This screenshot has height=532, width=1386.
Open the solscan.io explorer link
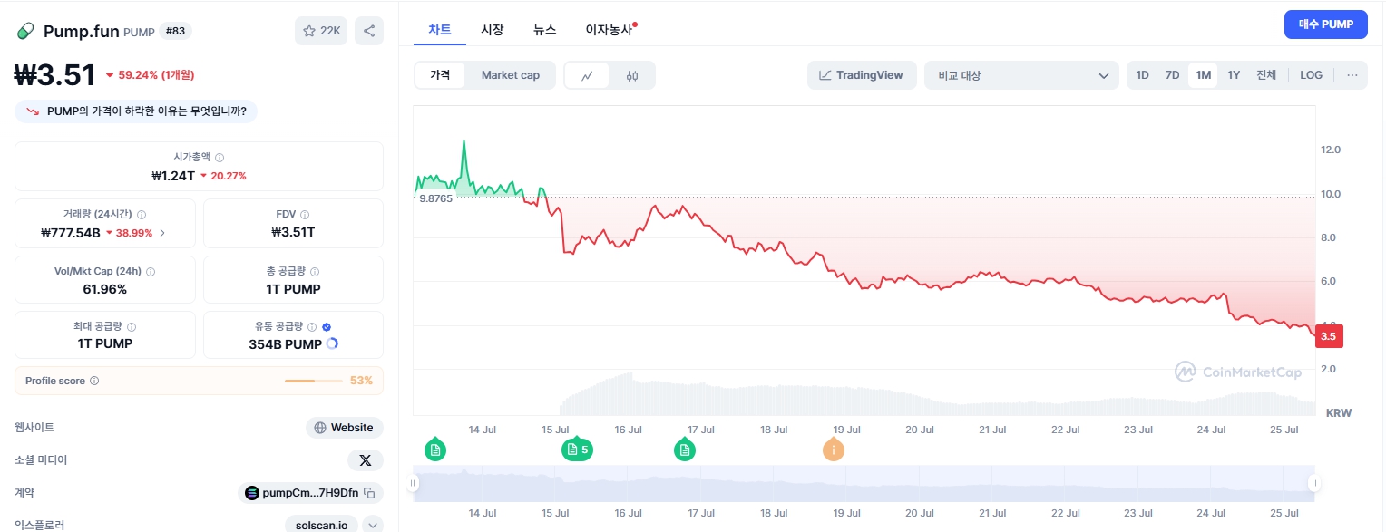point(321,526)
